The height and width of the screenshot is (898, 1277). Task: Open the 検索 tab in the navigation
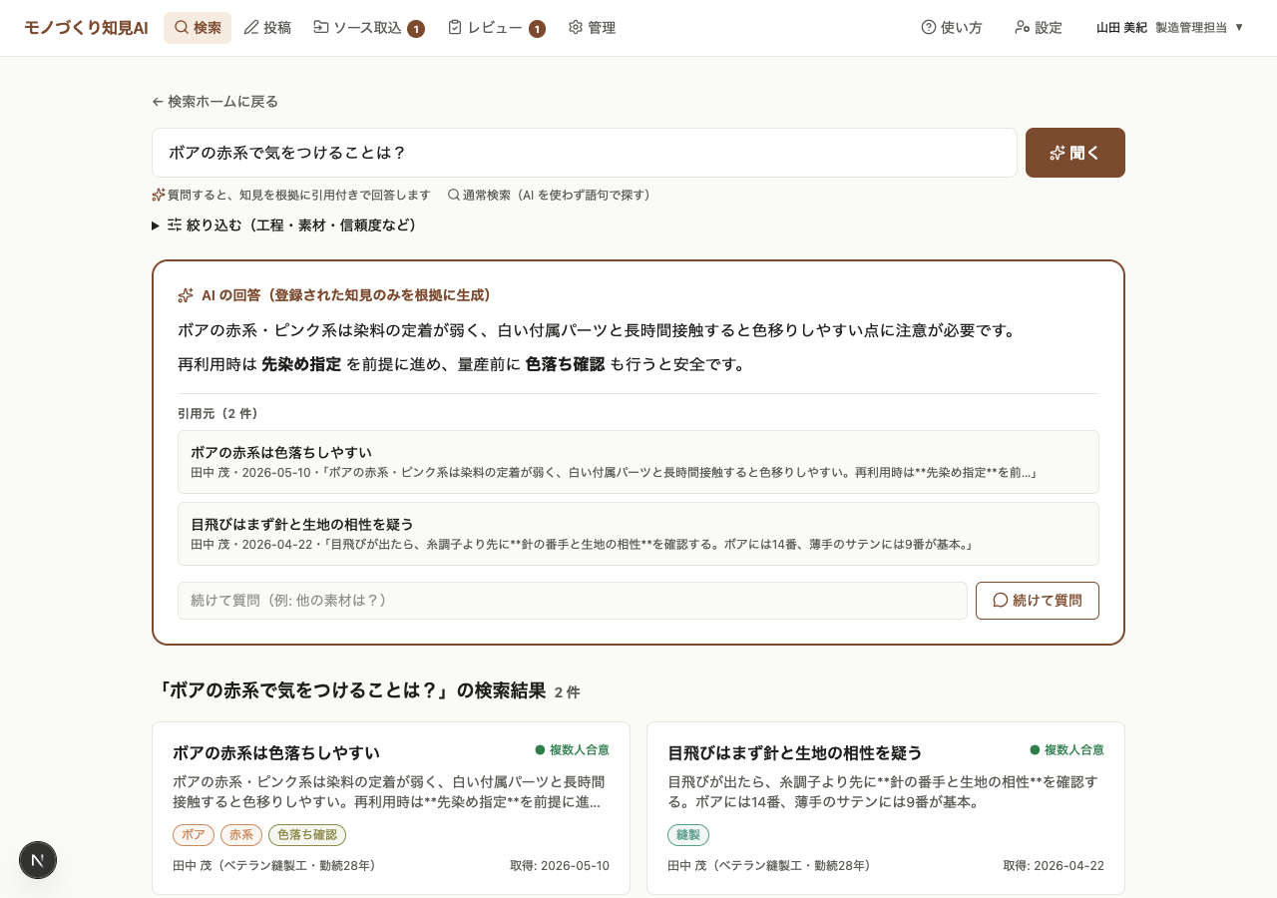198,28
